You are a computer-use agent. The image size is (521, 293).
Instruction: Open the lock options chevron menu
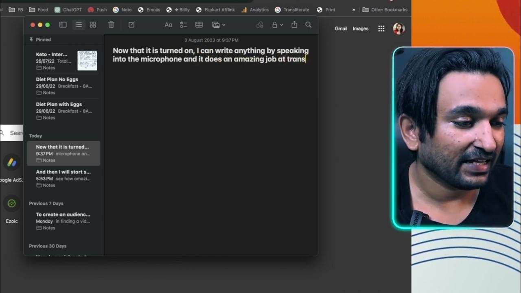click(x=282, y=25)
